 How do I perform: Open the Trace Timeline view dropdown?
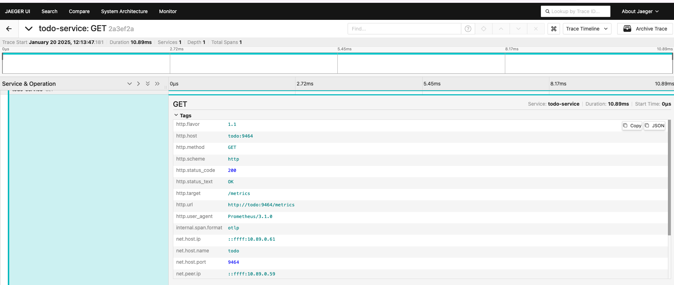click(587, 29)
